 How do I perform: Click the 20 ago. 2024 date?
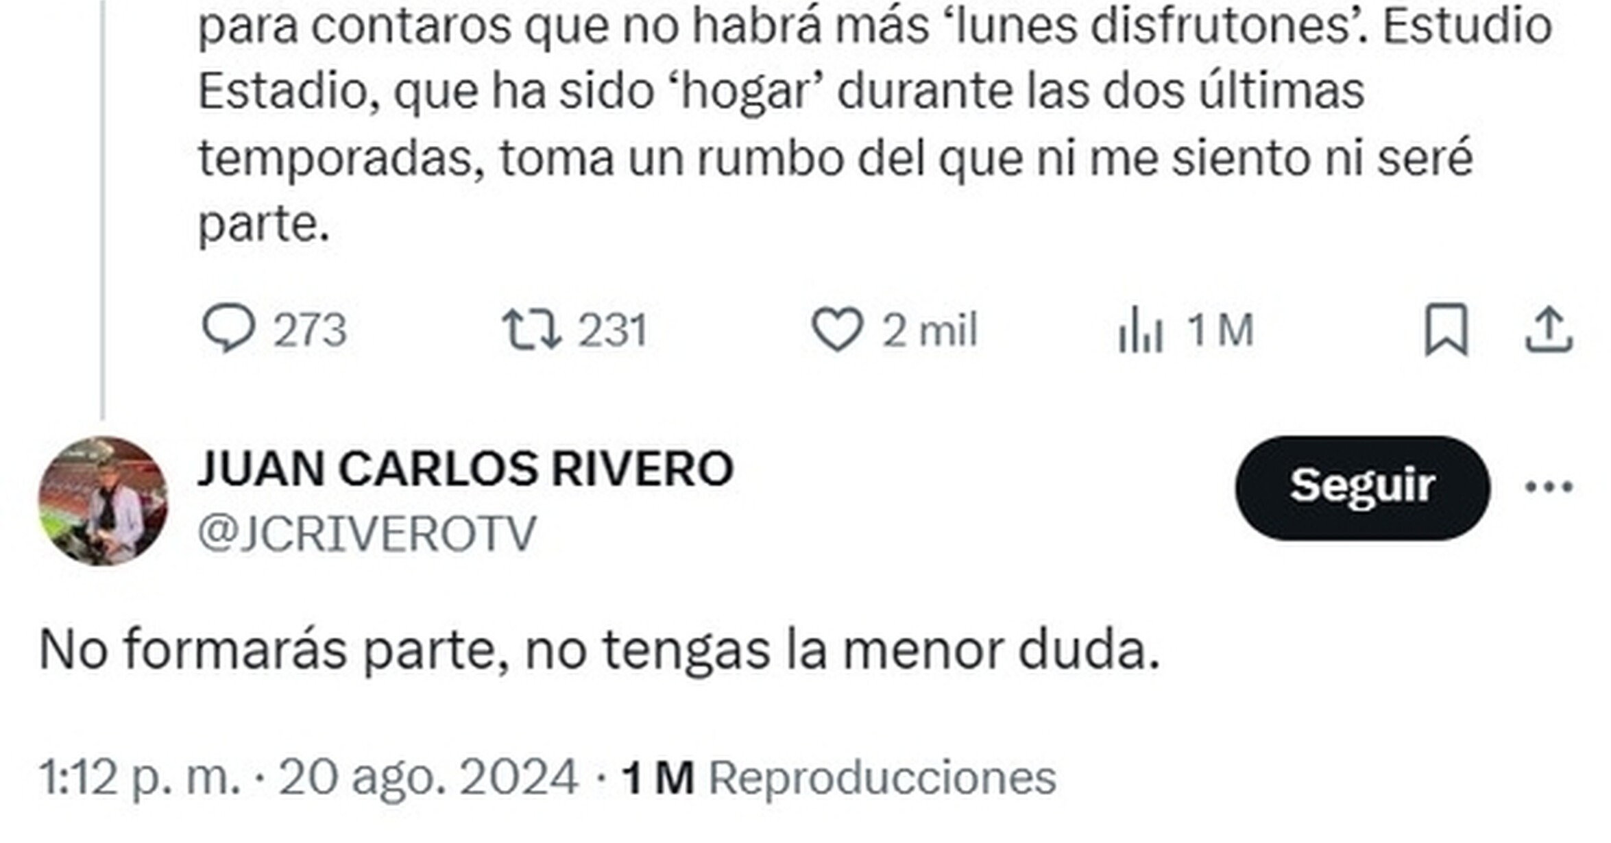pyautogui.click(x=428, y=777)
